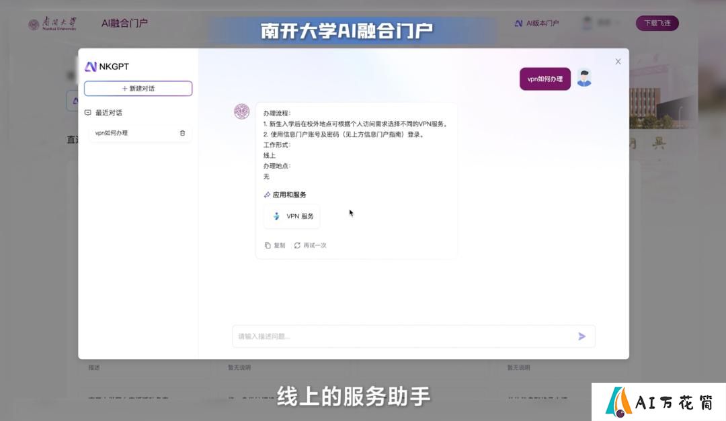The width and height of the screenshot is (726, 421).
Task: Click the assistant's Nankai emblem avatar
Action: (x=242, y=111)
